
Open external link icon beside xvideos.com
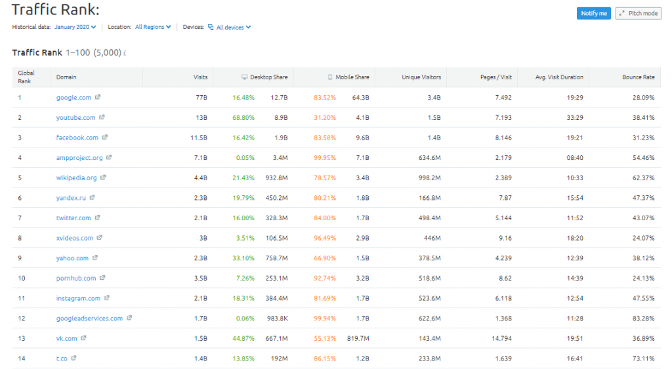coord(100,237)
